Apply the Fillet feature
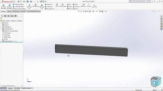Image resolution: width=163 pixels, height=91 pixels. 57,5
